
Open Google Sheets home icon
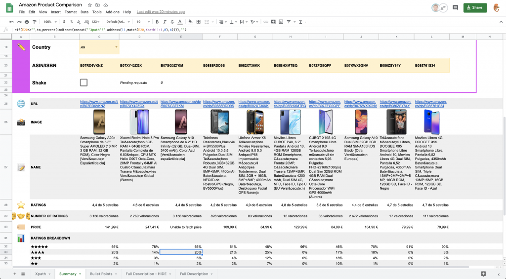[9, 8]
